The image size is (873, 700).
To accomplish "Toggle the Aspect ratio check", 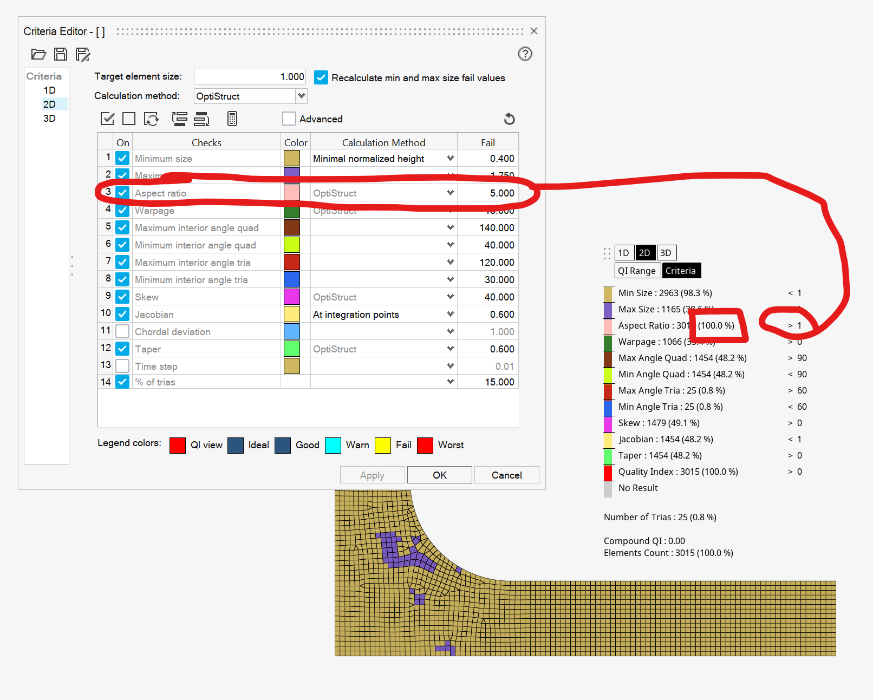I will click(x=123, y=193).
